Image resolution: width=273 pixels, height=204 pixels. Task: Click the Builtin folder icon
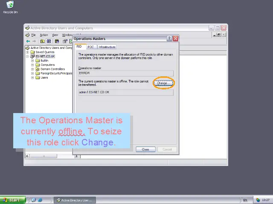[38, 60]
